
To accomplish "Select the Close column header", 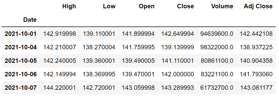I will [185, 6].
